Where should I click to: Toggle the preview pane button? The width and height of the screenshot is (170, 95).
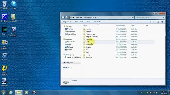pyautogui.click(x=158, y=22)
